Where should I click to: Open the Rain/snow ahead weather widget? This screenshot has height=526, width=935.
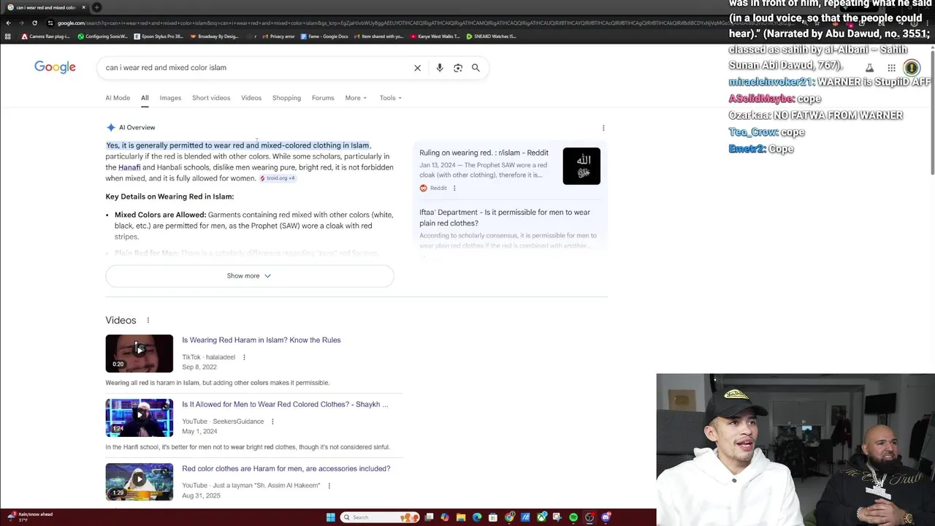pos(29,517)
